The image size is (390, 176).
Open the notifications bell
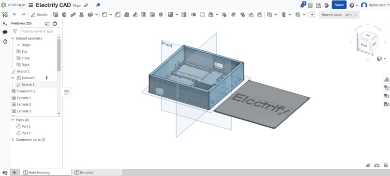tap(303, 5)
